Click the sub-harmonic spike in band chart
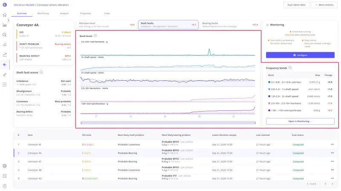Image resolution: width=341 pixels, height=191 pixels. click(209, 51)
